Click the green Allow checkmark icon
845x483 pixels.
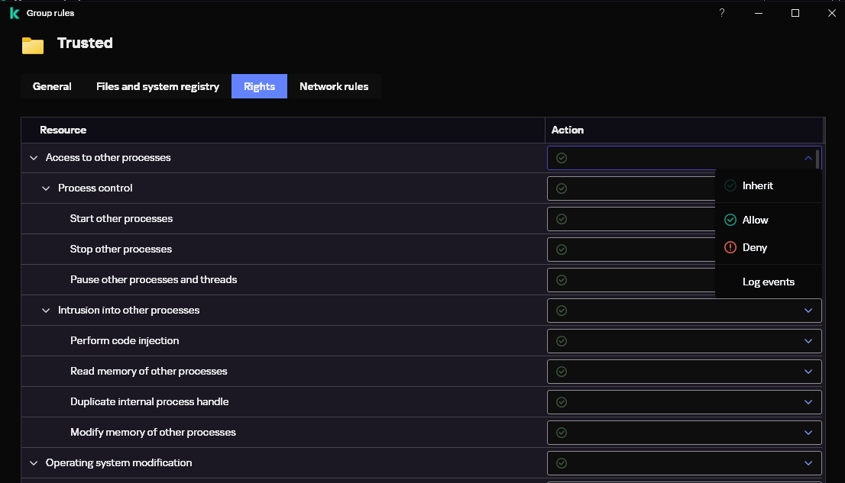click(730, 220)
